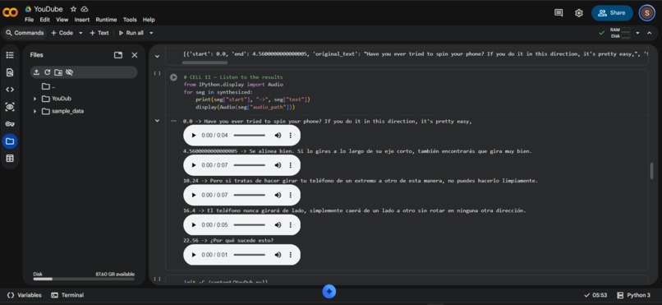
Task: Open more options on 0:05 audio player
Action: pyautogui.click(x=291, y=224)
